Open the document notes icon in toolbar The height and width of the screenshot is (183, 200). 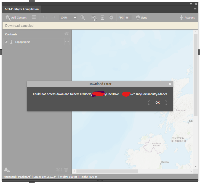[x=102, y=17]
